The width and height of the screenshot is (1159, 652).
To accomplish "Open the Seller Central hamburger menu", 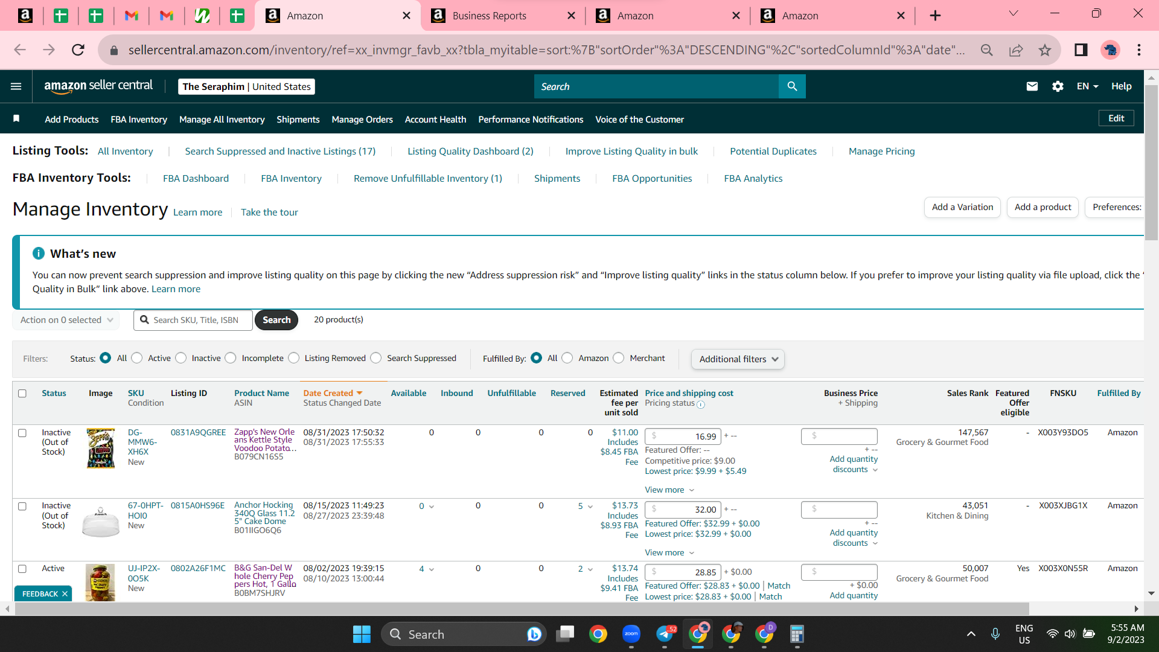I will 16,86.
